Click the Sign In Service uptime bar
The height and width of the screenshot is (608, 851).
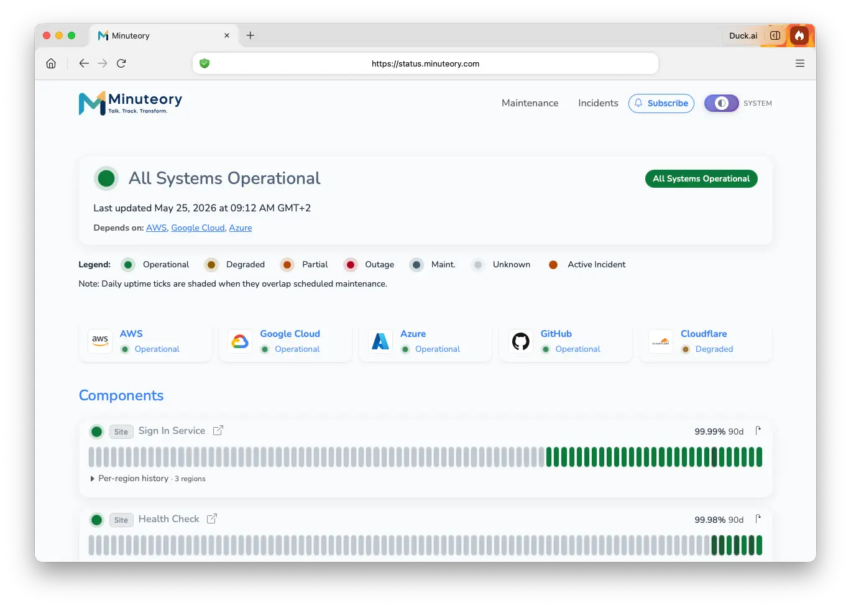click(425, 457)
